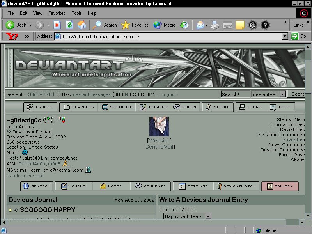
Task: Click the Logout link
Action: click(x=169, y=94)
